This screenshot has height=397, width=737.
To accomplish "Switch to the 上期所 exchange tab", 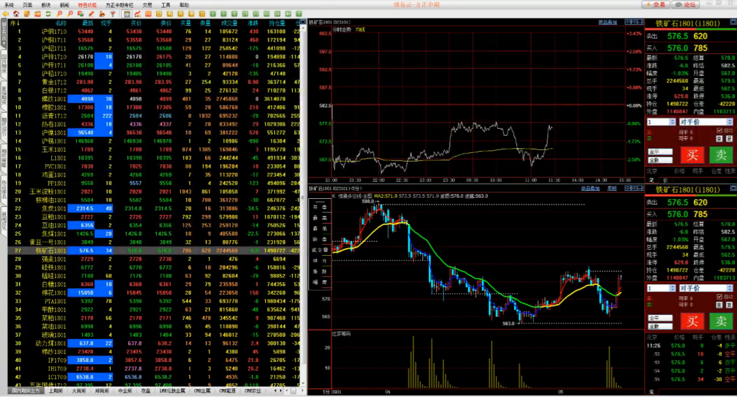I will point(55,391).
